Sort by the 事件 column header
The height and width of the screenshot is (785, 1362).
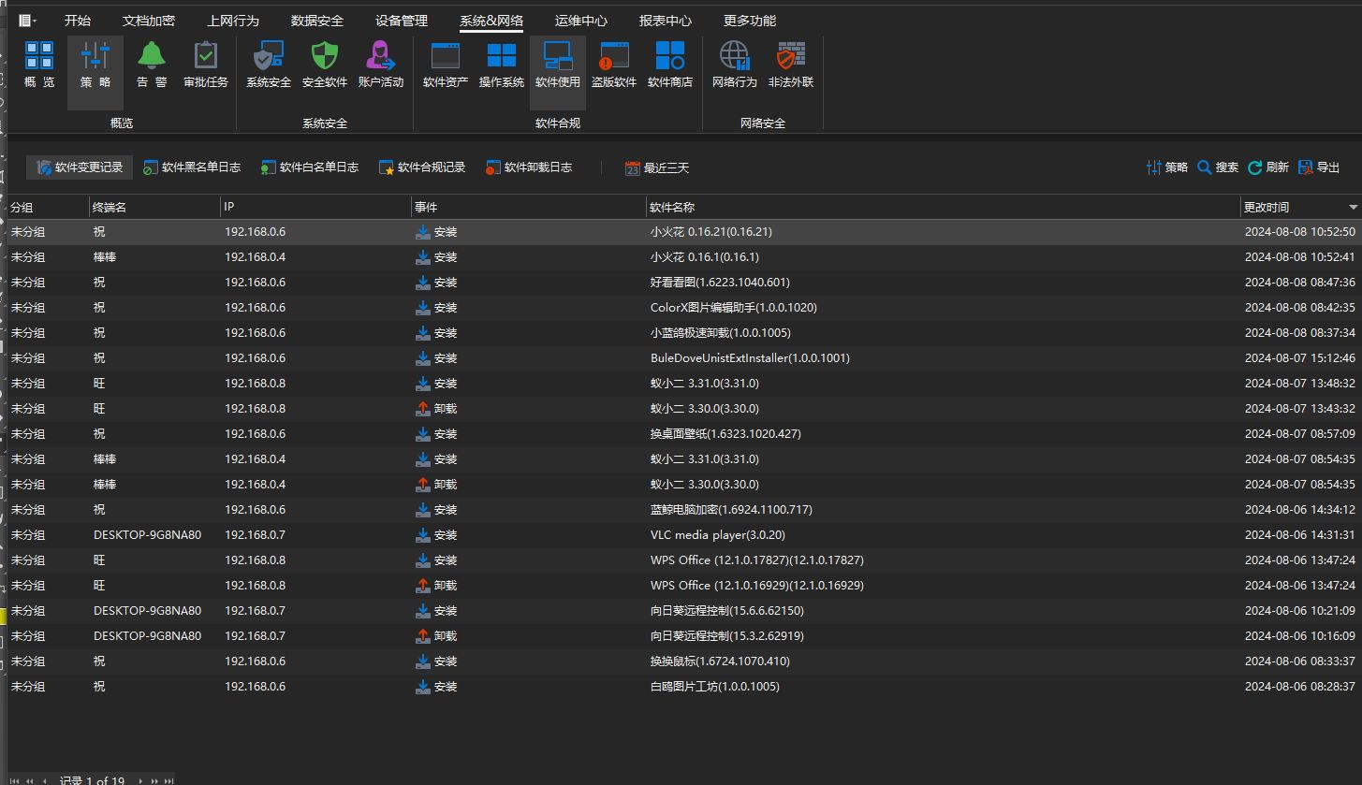pos(528,208)
